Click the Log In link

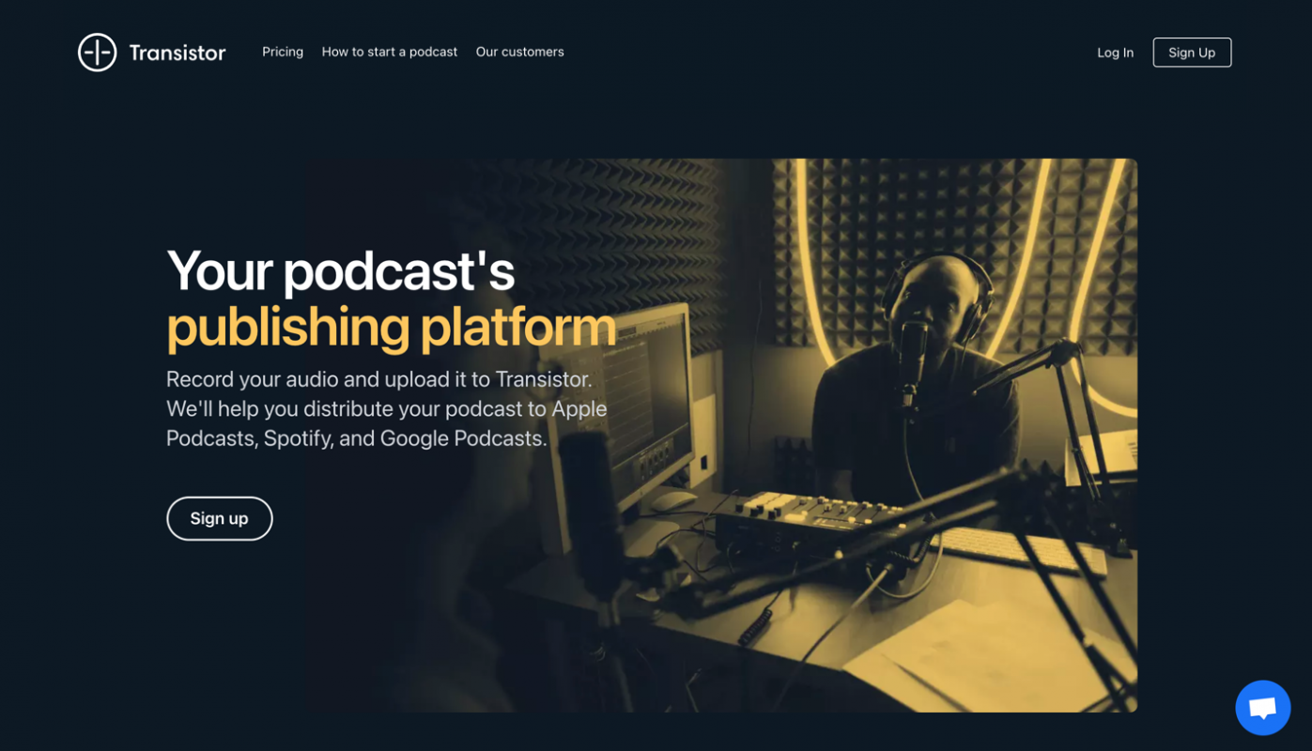pos(1115,53)
